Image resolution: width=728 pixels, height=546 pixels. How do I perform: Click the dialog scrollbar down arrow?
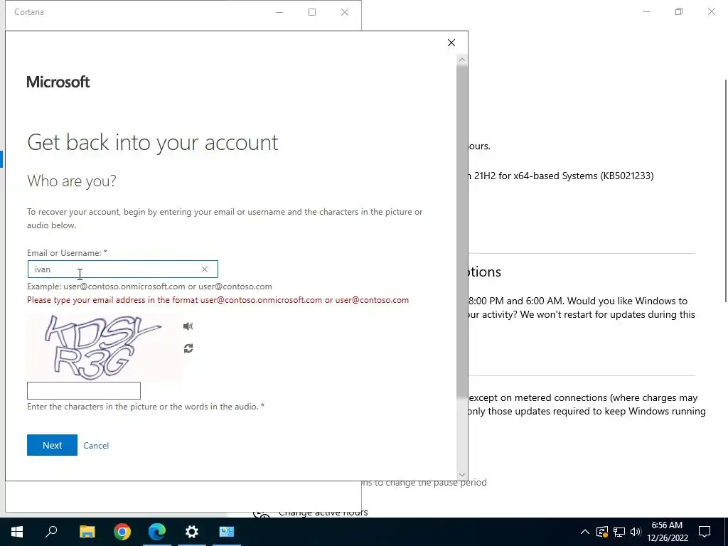click(461, 475)
